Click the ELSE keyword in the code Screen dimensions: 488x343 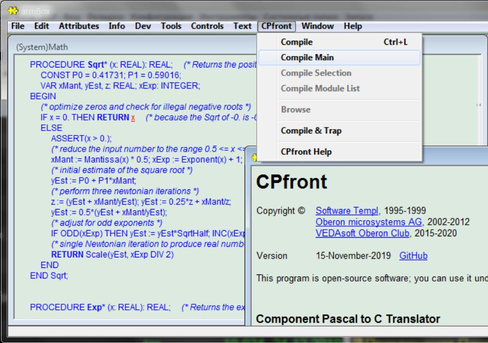[x=51, y=128]
